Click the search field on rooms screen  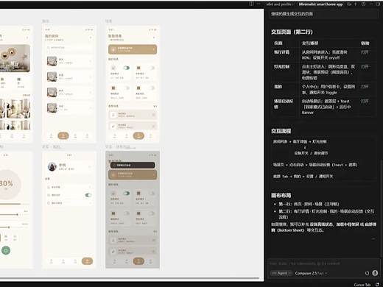[69, 47]
